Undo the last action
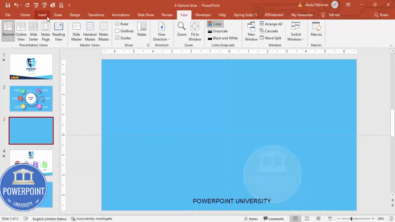 coord(16,5)
